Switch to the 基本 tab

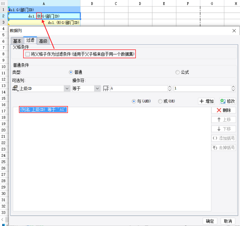[17, 41]
